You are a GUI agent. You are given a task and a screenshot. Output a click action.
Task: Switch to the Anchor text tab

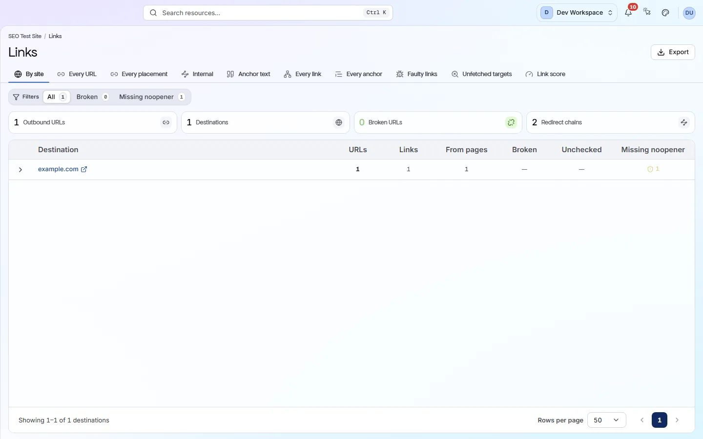(x=248, y=74)
